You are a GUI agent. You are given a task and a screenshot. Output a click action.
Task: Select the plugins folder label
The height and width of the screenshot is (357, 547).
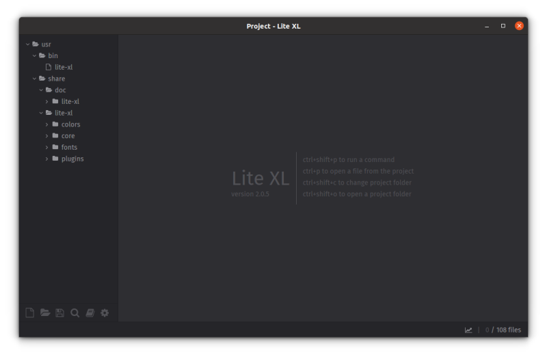72,159
